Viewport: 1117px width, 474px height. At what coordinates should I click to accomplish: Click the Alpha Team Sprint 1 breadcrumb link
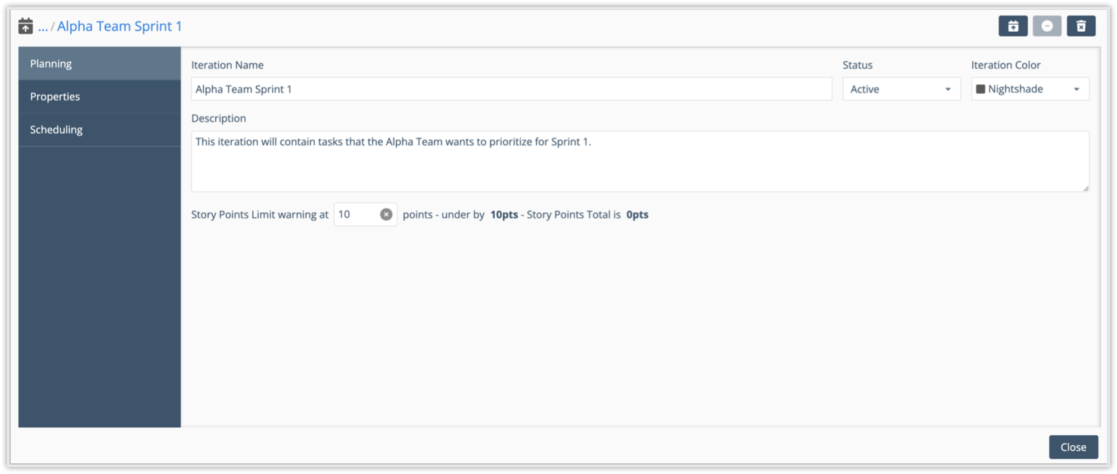point(119,26)
